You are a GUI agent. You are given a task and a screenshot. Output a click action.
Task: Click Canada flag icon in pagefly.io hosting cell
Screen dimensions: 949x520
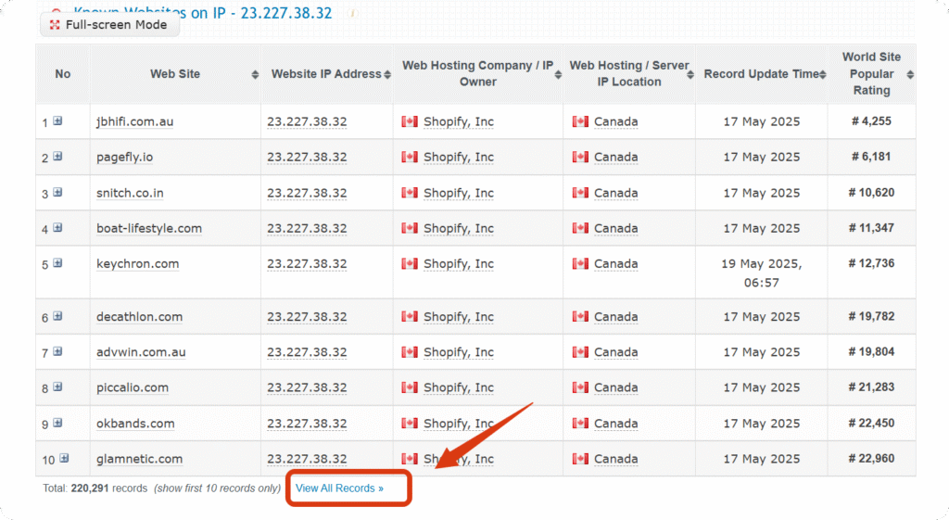(410, 157)
